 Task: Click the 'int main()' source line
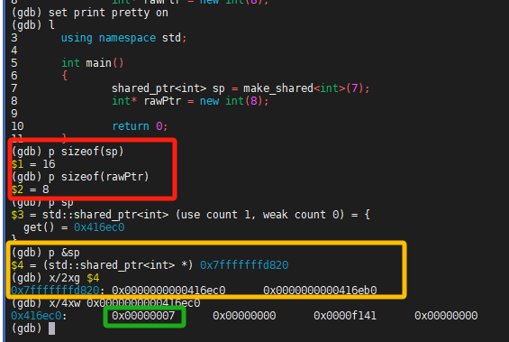[x=93, y=63]
